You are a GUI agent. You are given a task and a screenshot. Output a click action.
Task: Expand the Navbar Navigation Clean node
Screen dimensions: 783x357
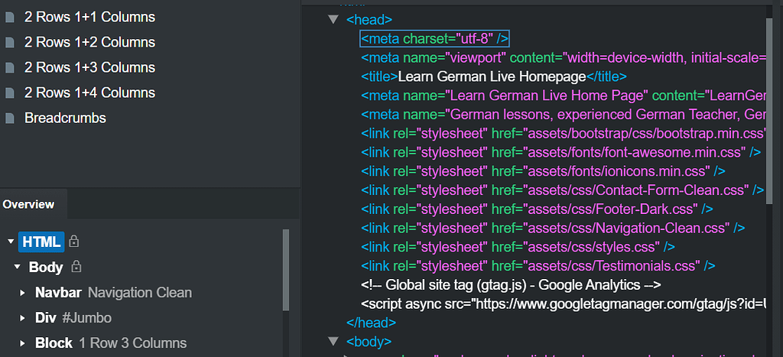point(22,293)
